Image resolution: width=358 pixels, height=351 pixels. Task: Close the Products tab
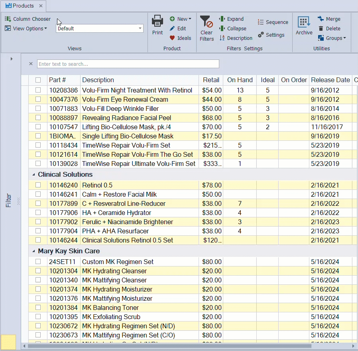tap(41, 6)
